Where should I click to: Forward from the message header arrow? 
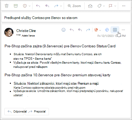click(88, 30)
